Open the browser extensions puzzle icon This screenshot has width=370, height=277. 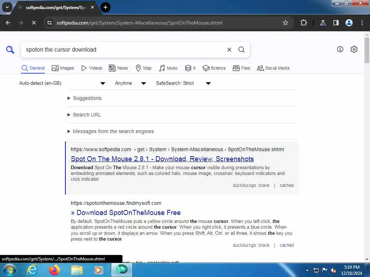[x=304, y=23]
